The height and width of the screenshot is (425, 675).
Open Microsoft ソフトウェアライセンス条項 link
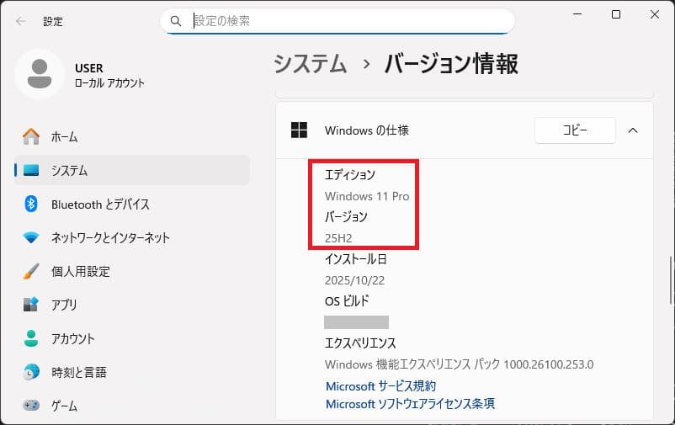pyautogui.click(x=410, y=403)
